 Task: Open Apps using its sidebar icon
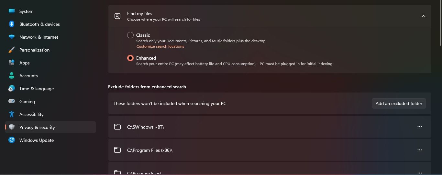(12, 63)
